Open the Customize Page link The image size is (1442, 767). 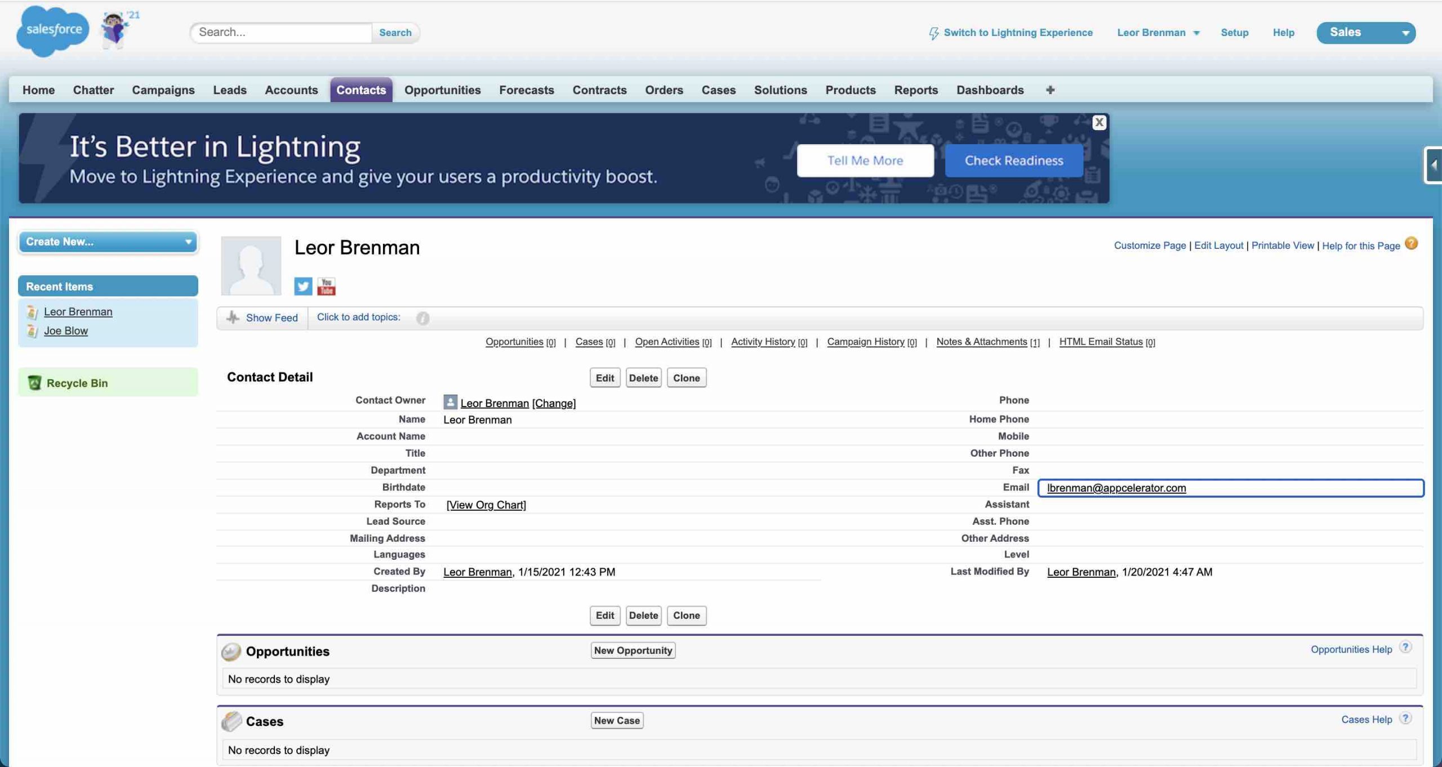pos(1150,246)
